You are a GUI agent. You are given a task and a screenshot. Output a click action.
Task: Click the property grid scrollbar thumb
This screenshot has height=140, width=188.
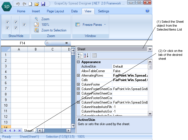point(150,67)
